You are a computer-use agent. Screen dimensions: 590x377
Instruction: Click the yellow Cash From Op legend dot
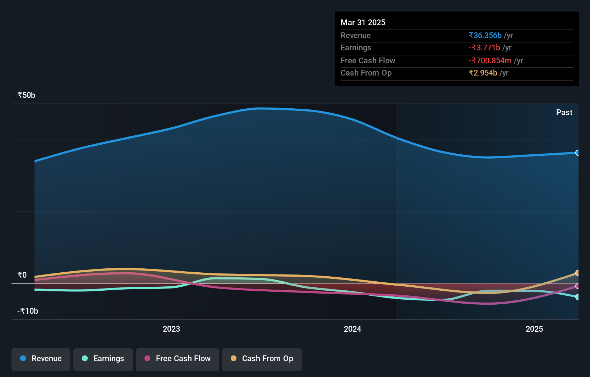coord(234,359)
